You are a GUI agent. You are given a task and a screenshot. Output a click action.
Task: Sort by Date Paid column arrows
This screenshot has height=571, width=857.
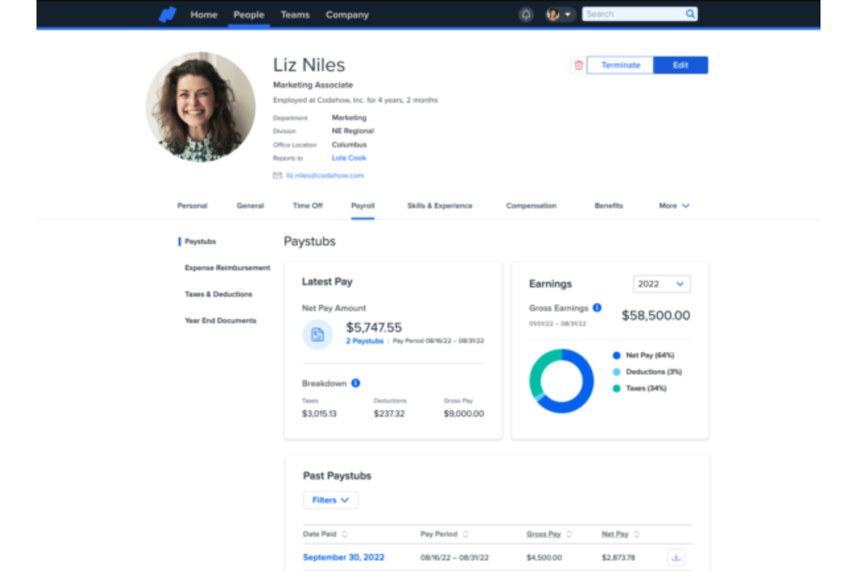[x=345, y=534]
